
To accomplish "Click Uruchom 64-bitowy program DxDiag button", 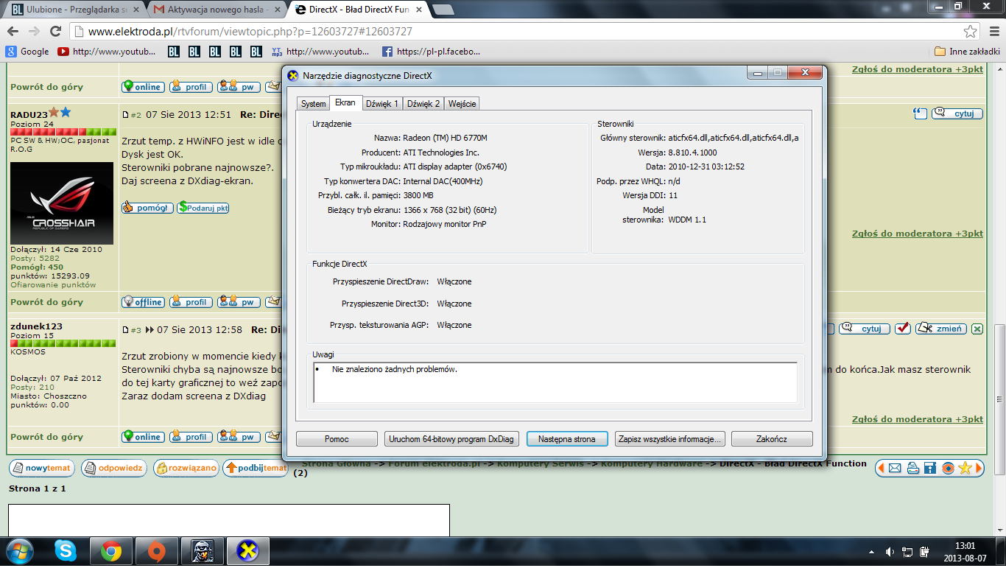I will 451,439.
